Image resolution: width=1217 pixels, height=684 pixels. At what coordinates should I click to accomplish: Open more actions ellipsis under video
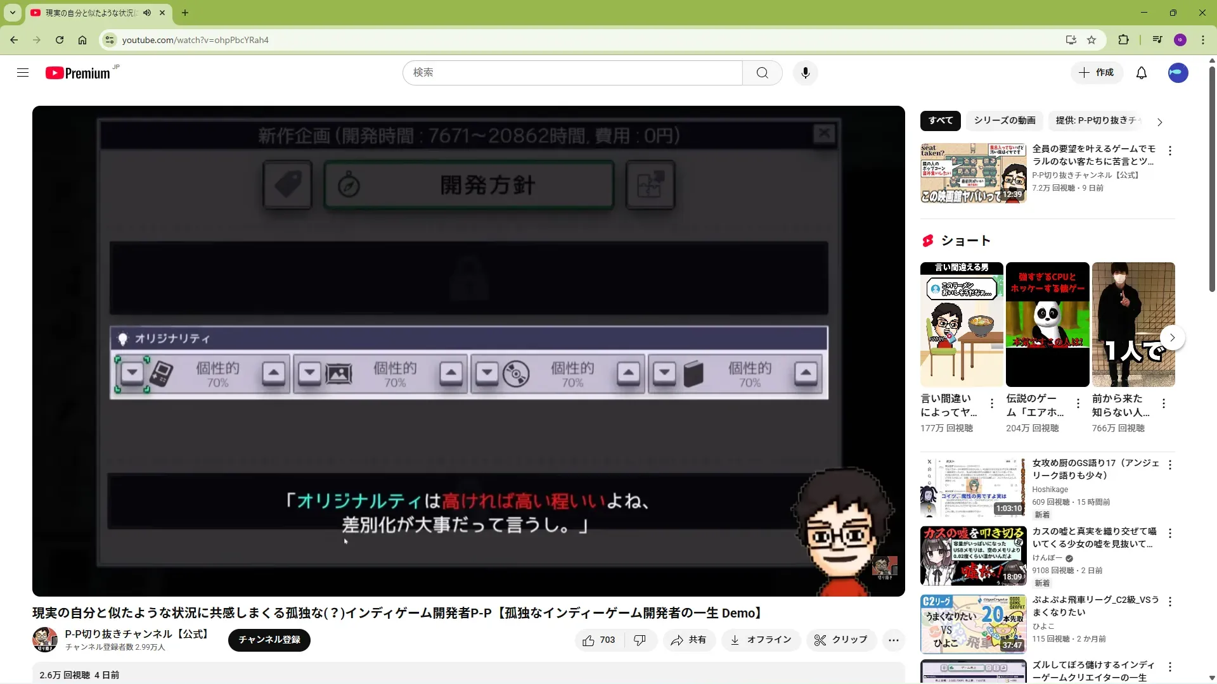tap(893, 640)
